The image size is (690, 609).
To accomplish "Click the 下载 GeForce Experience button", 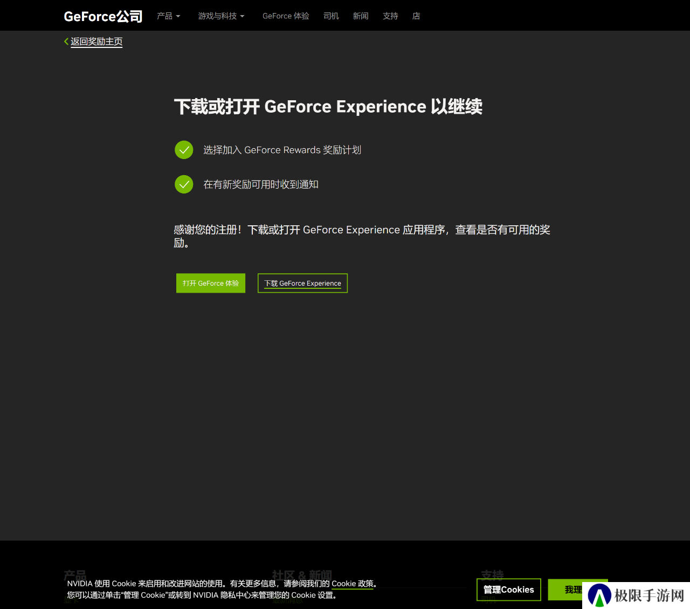I will pos(302,283).
